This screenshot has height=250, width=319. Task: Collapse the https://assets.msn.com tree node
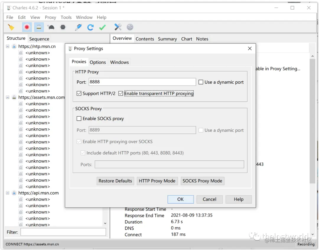click(7, 97)
